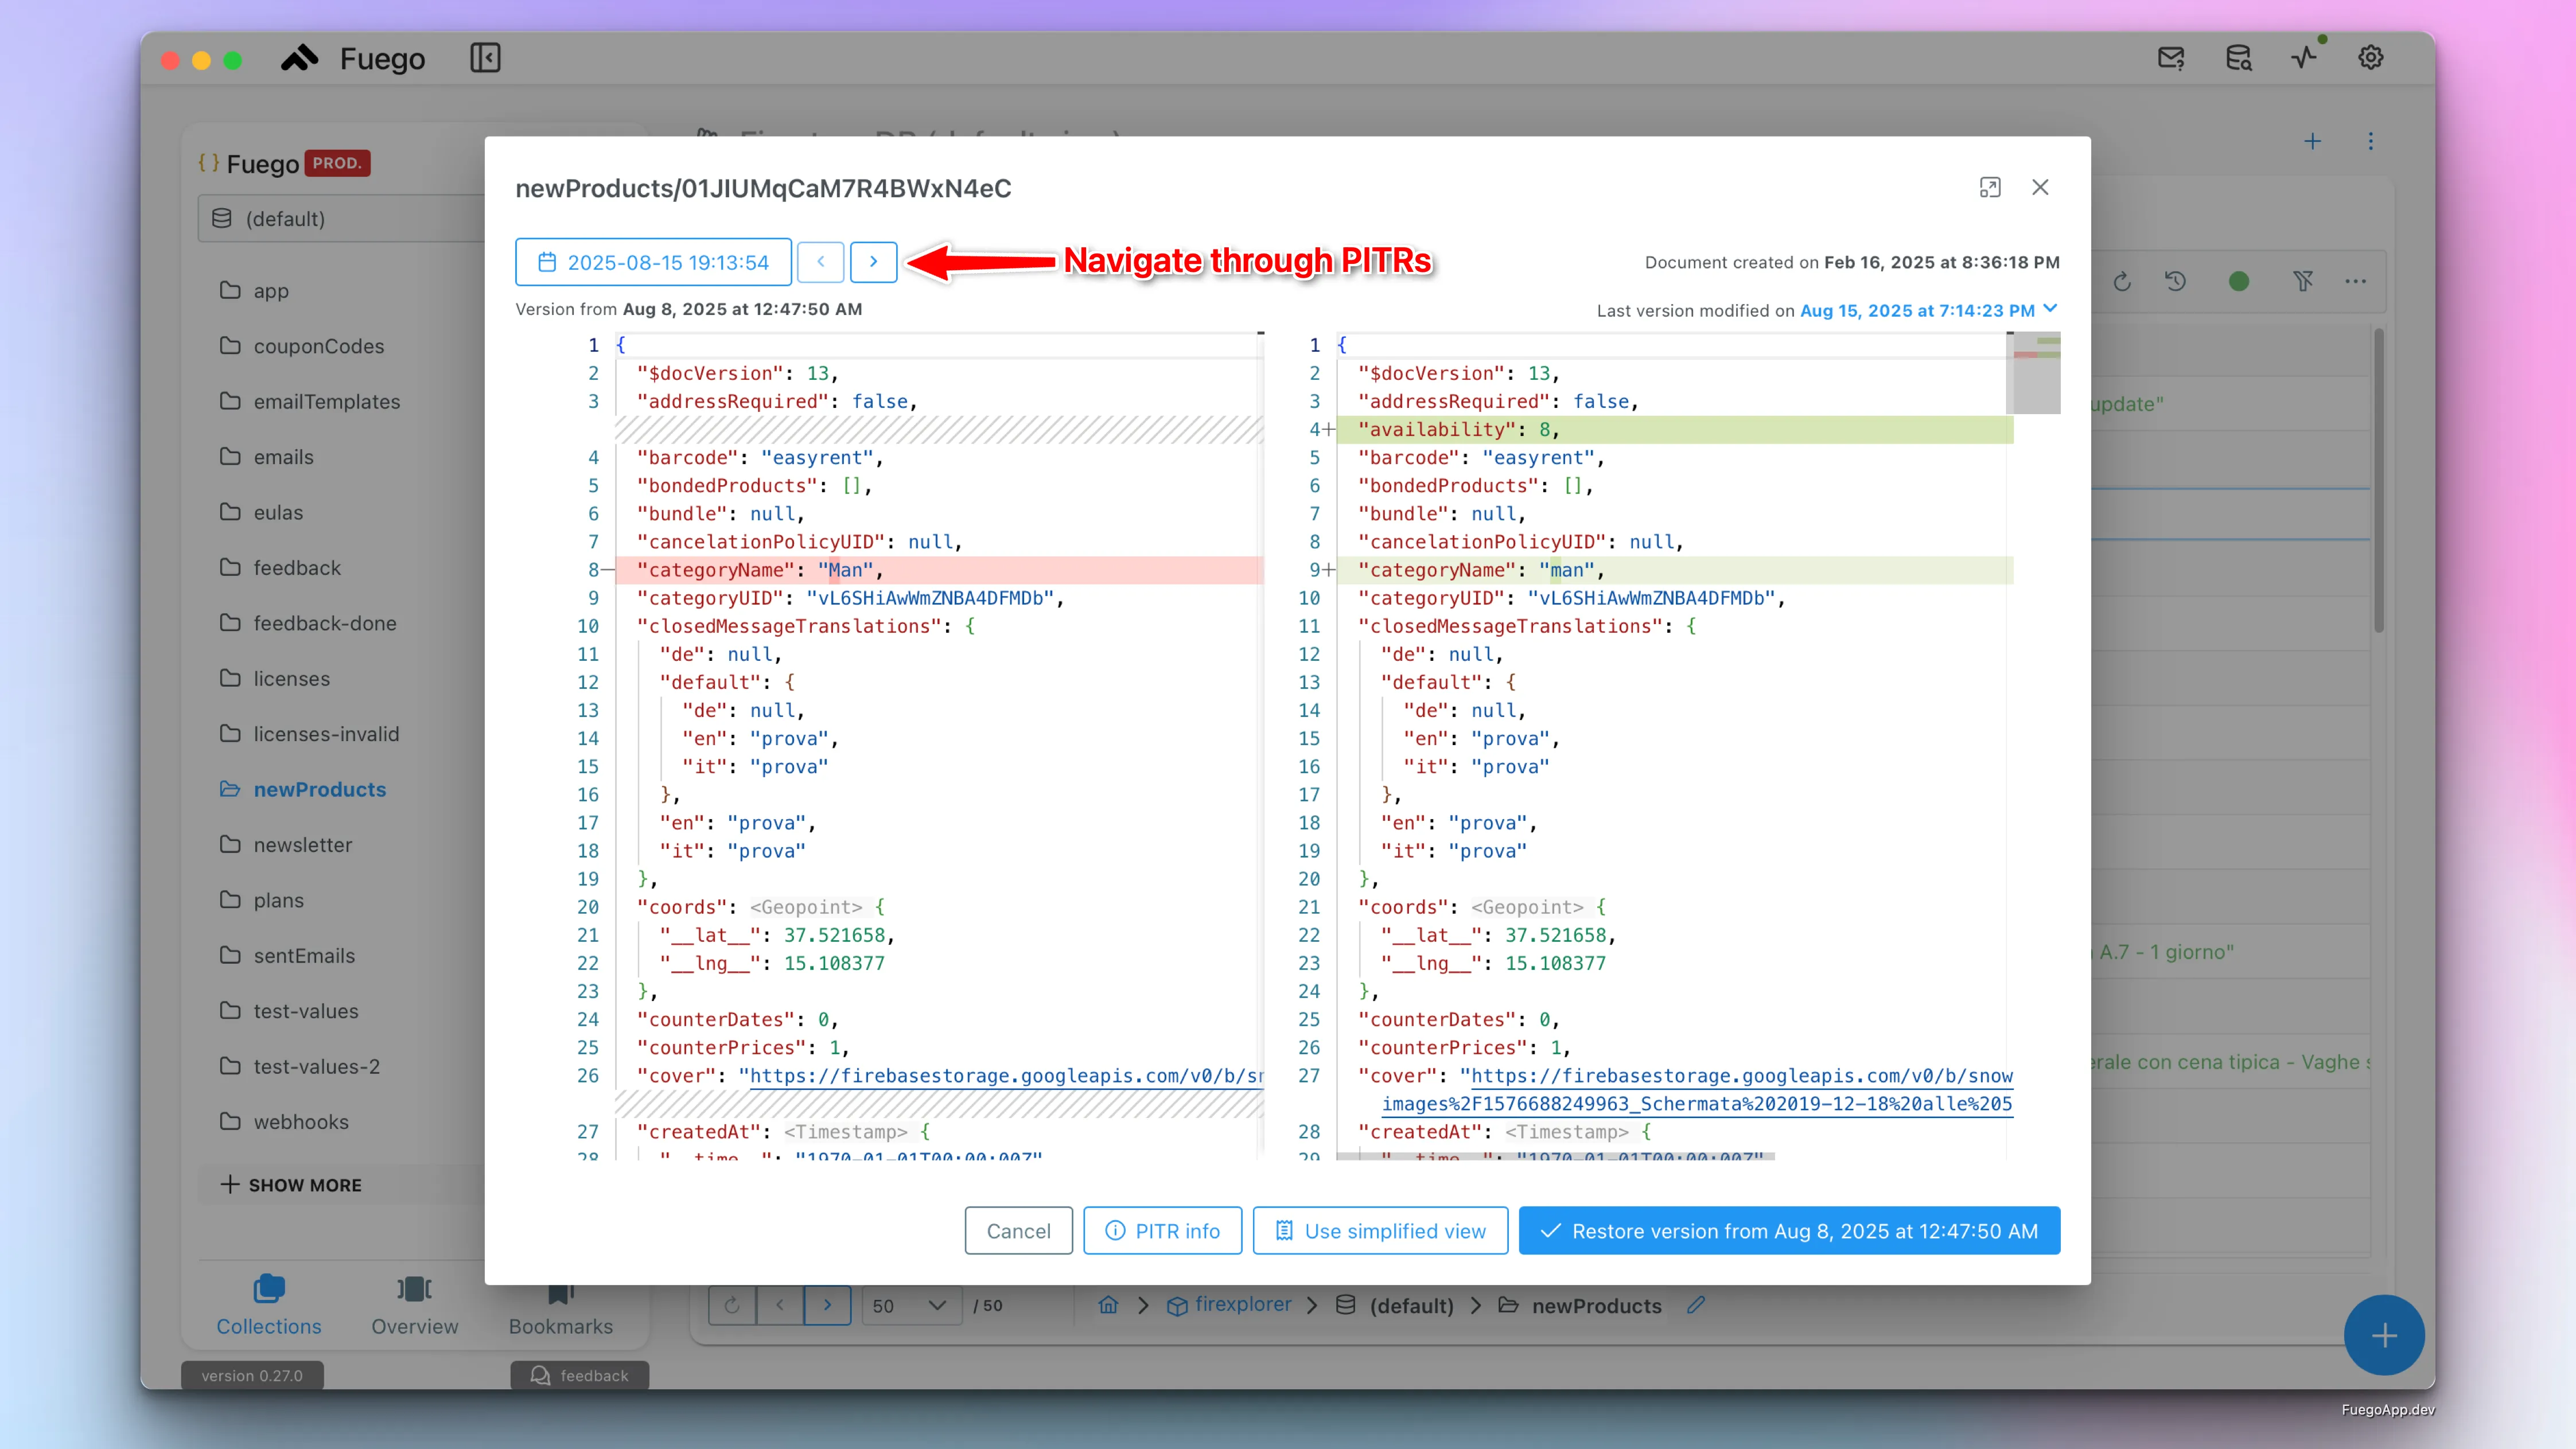This screenshot has width=2576, height=1449.
Task: Collapse the sidebar panel icon
Action: [x=485, y=58]
